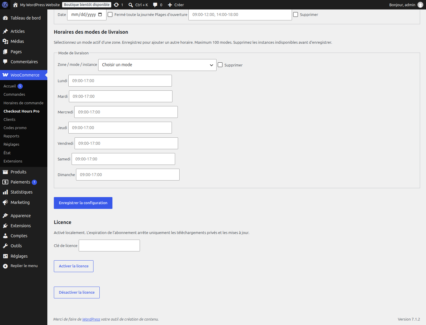Click the search magnifier icon (Ctrl+K)
This screenshot has width=426, height=325.
coord(131,5)
